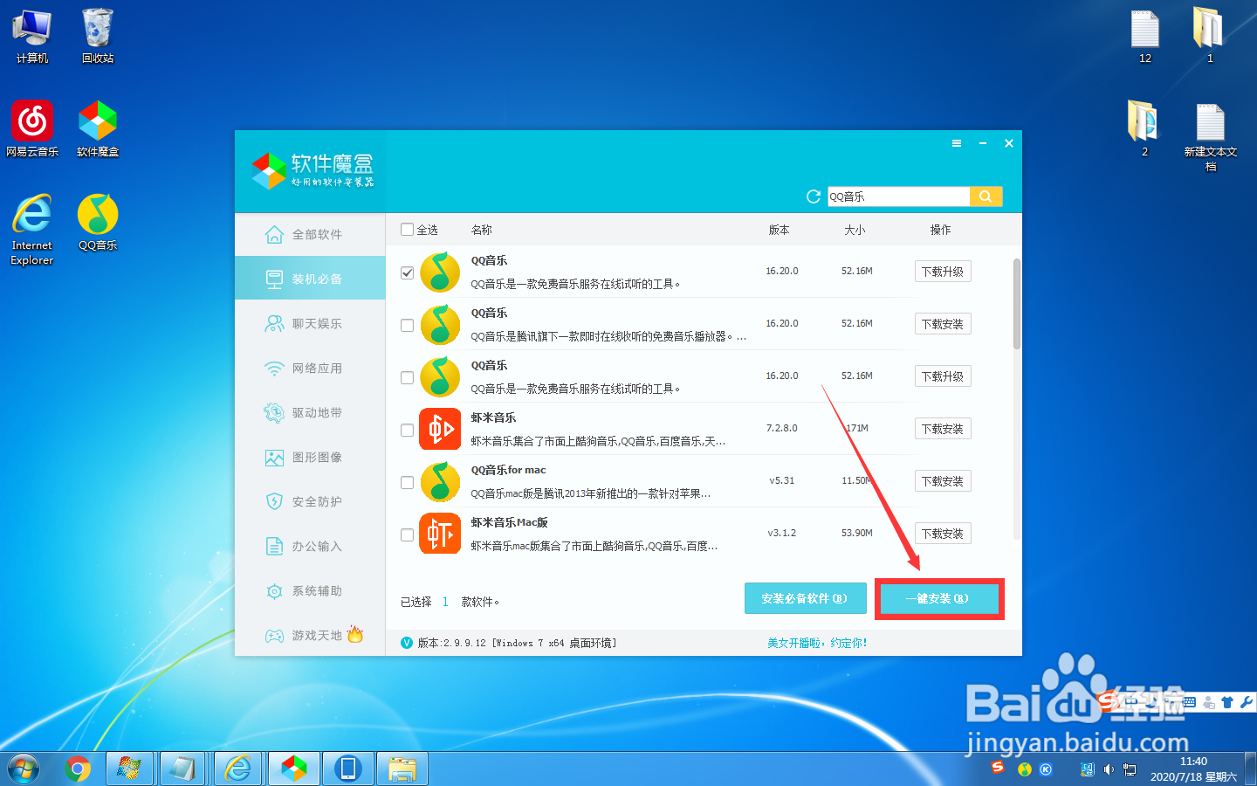Click 下载升级 for third QQ音乐 row
The width and height of the screenshot is (1257, 786).
tap(943, 376)
